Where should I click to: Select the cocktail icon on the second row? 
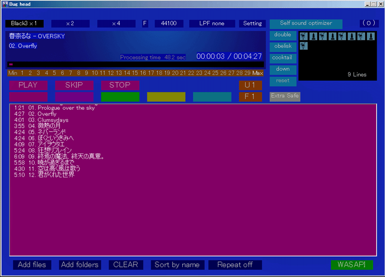[303, 46]
